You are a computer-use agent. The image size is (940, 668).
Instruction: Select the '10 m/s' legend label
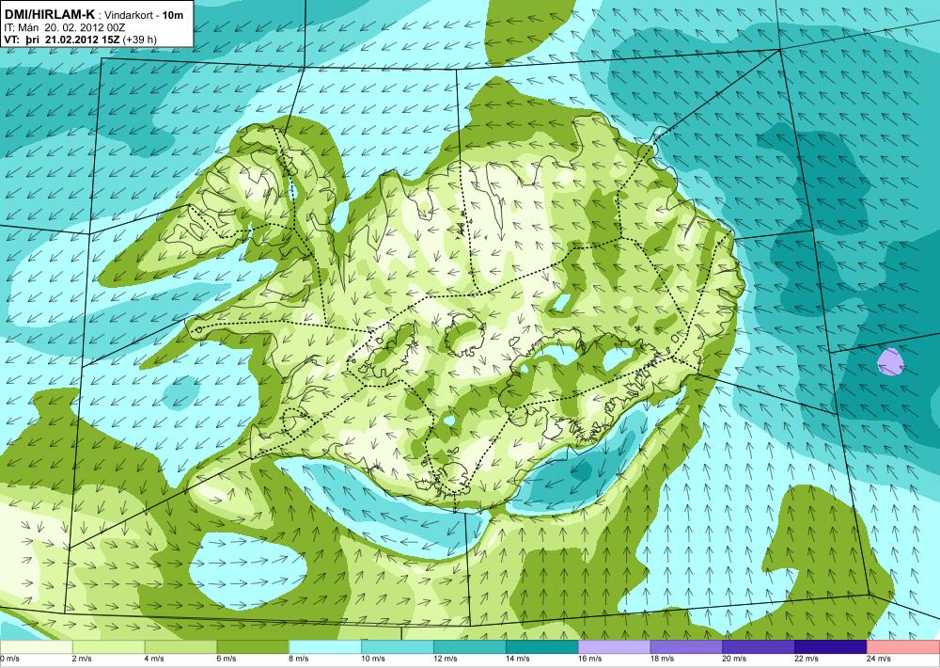[373, 659]
